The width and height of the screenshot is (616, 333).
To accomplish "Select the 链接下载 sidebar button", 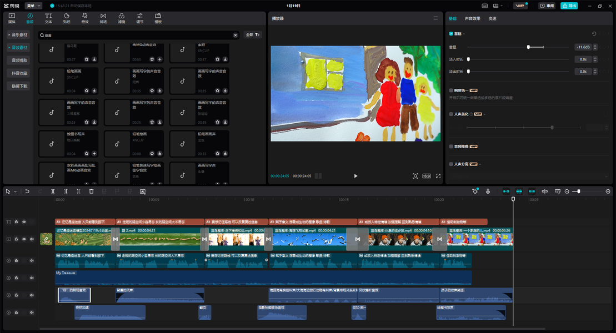I will 19,87.
